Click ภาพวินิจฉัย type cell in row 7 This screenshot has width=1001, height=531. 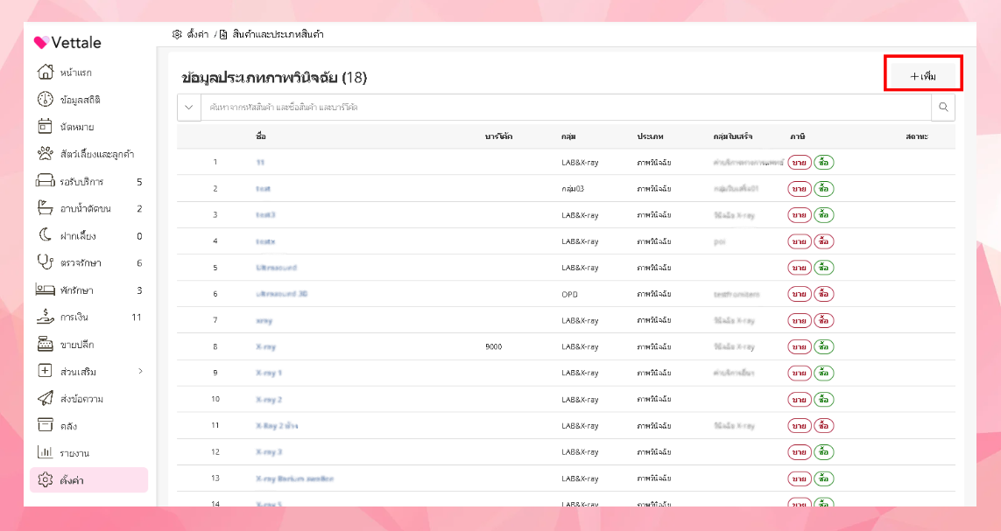click(653, 321)
